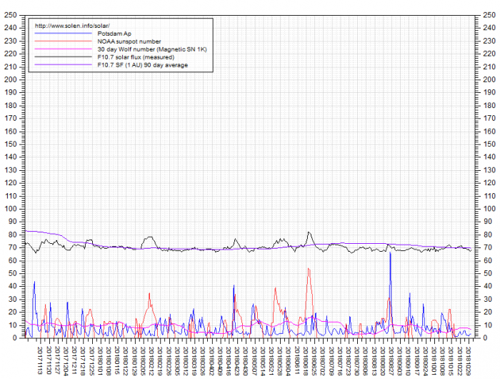Screen dimensions: 500x379
Task: Click the highest red sunspot number peak
Action: tap(309, 269)
